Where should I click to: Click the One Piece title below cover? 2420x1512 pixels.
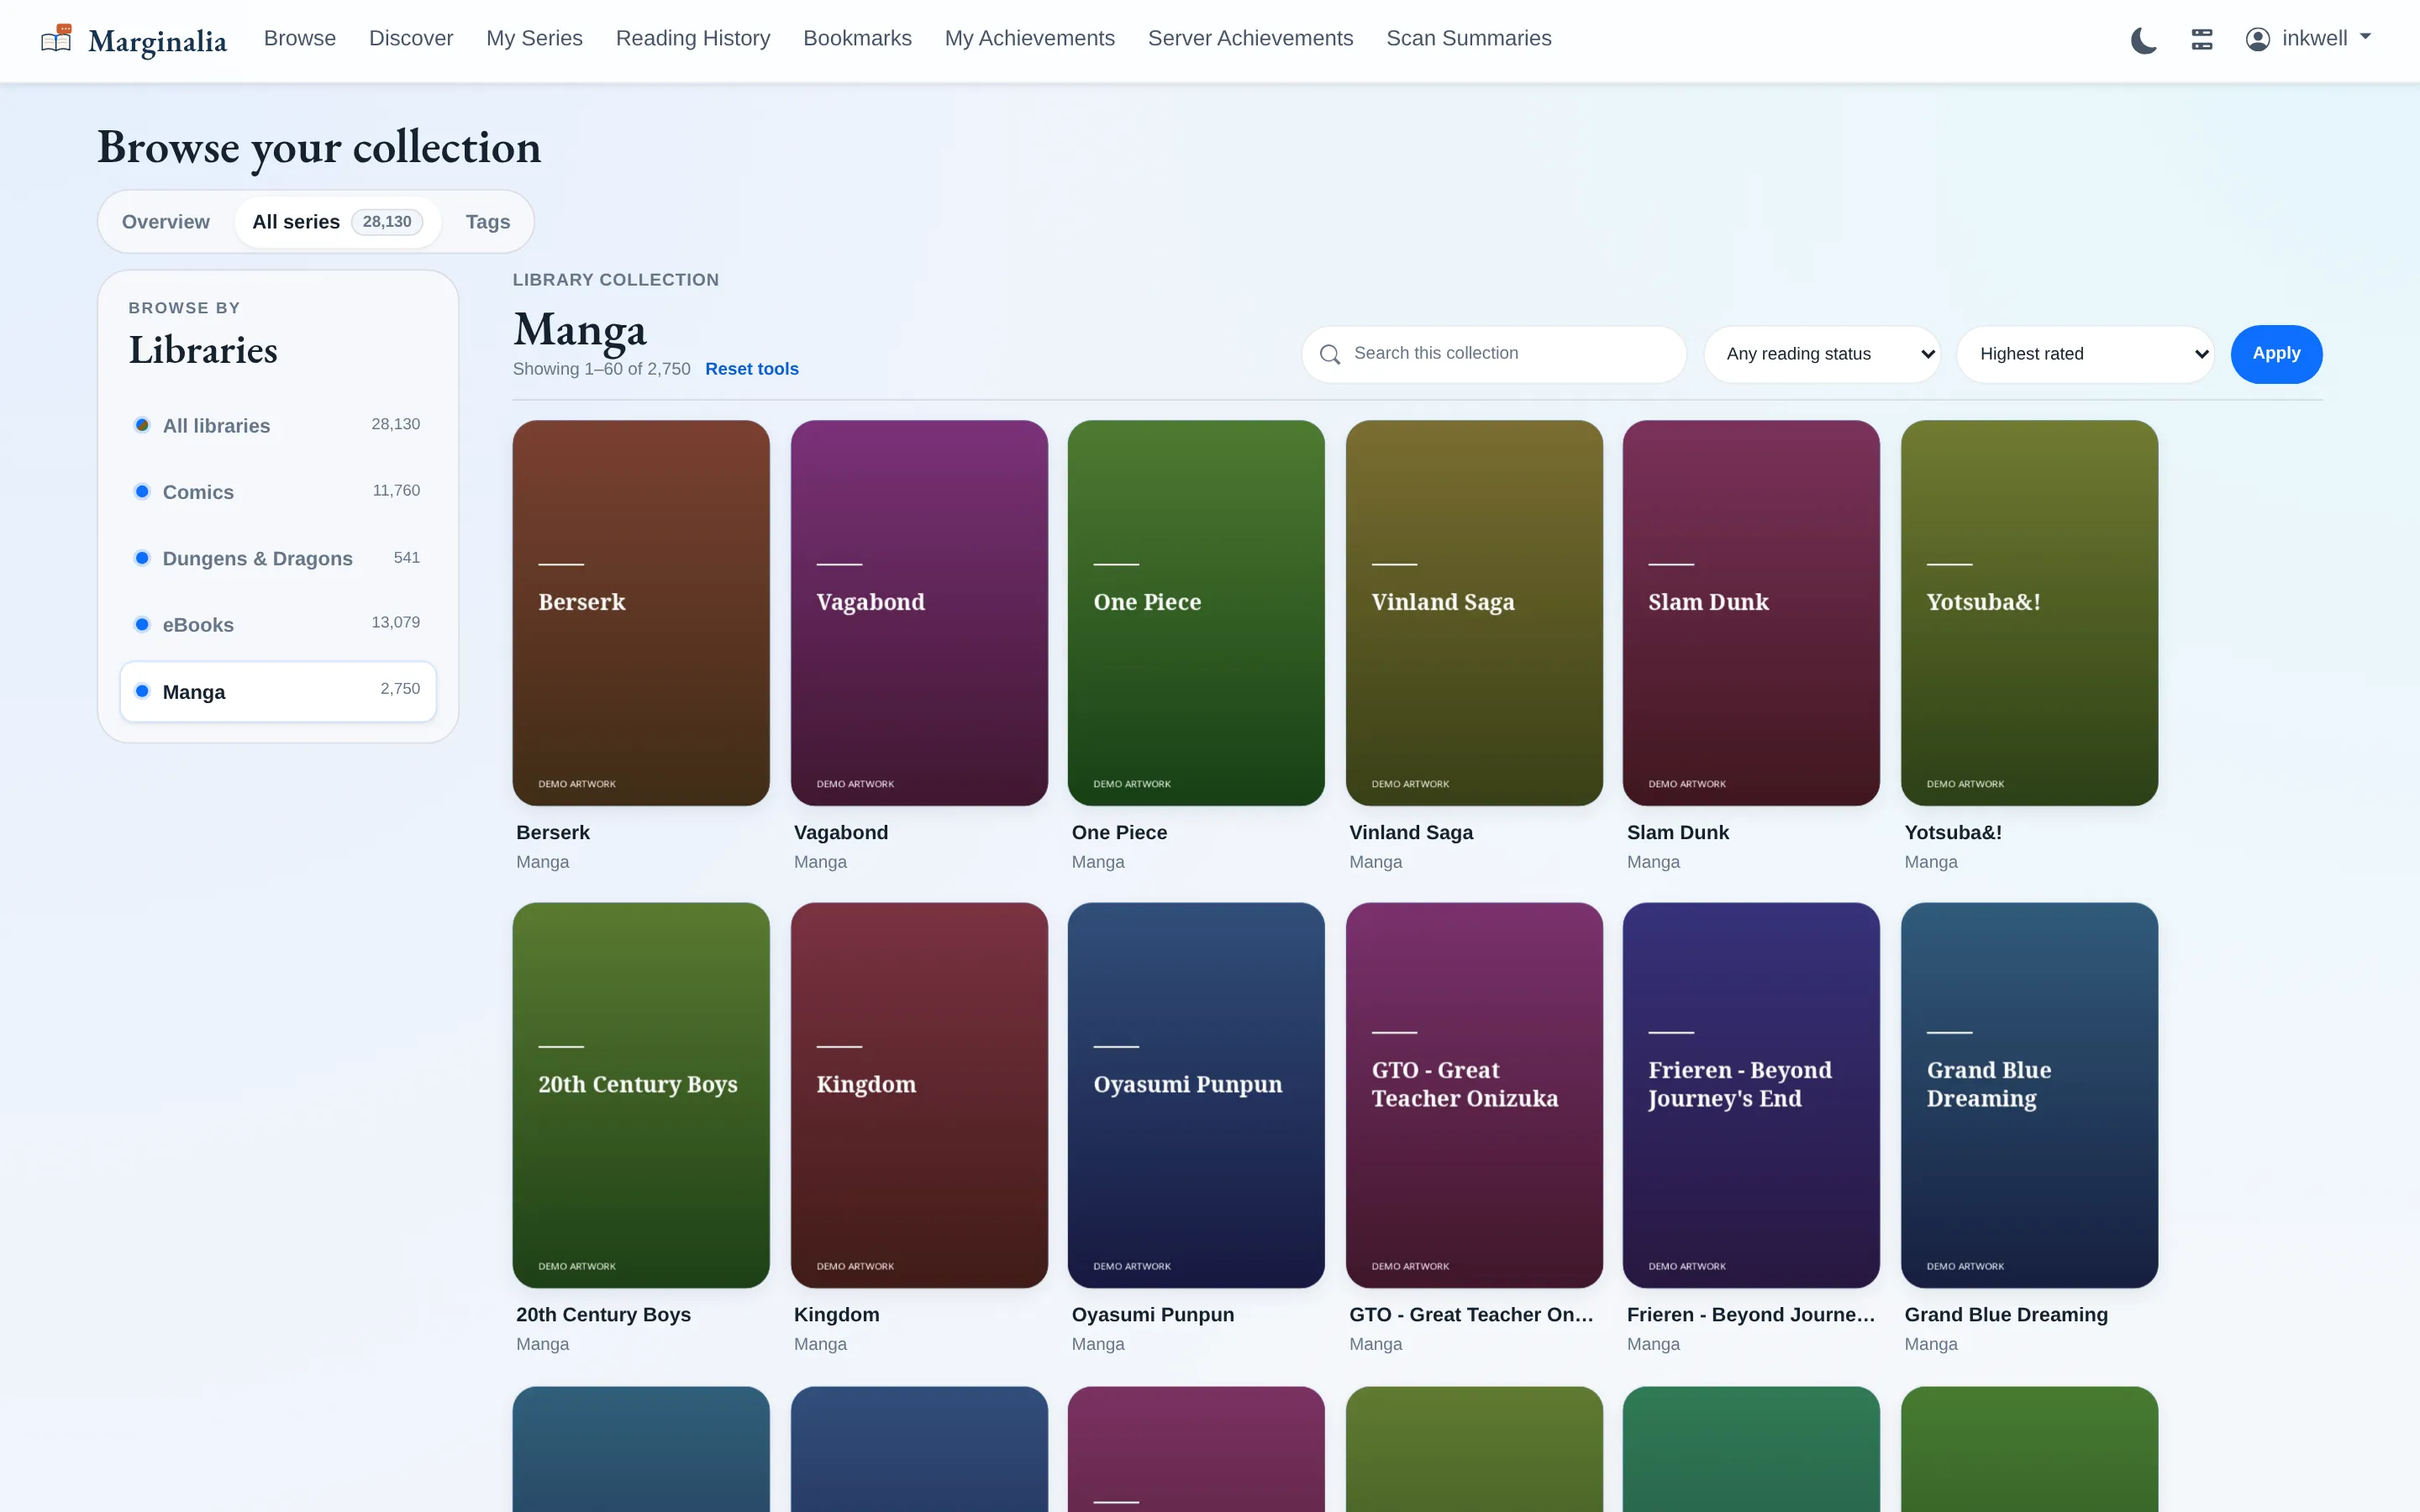coord(1119,832)
